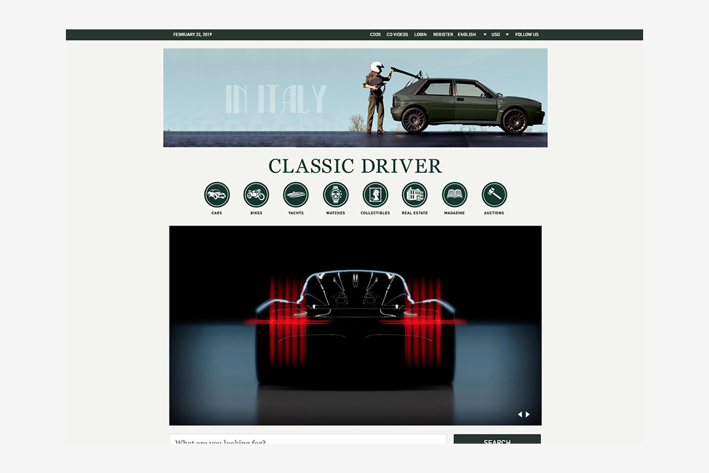Click the Register link
This screenshot has height=473, width=709.
443,35
